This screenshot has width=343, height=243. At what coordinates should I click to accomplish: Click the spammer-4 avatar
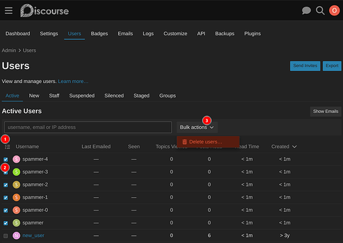click(17, 159)
